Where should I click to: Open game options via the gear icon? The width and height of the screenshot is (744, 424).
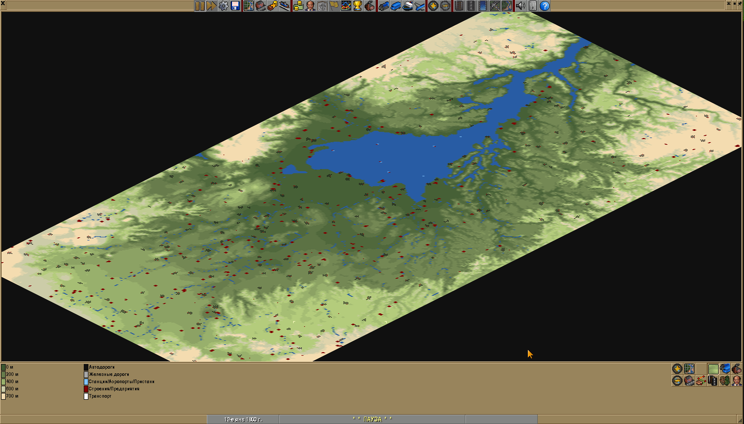pyautogui.click(x=223, y=6)
